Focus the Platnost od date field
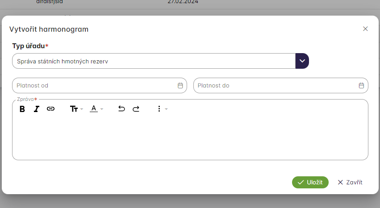 click(94, 86)
